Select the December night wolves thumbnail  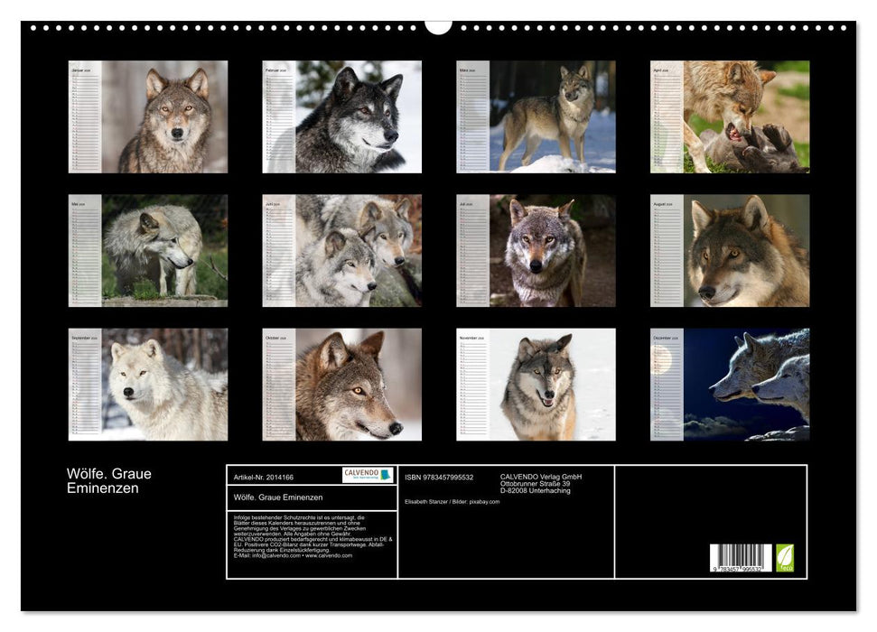tap(730, 385)
